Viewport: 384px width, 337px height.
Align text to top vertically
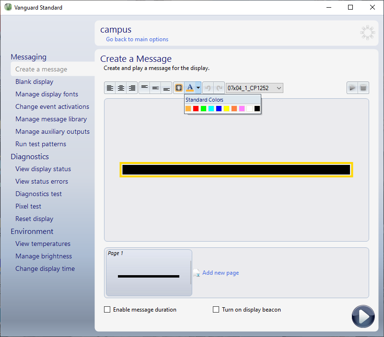144,88
